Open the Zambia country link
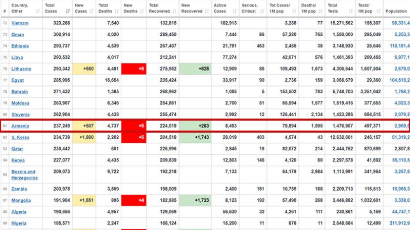This screenshot has width=410, height=230. click(19, 189)
